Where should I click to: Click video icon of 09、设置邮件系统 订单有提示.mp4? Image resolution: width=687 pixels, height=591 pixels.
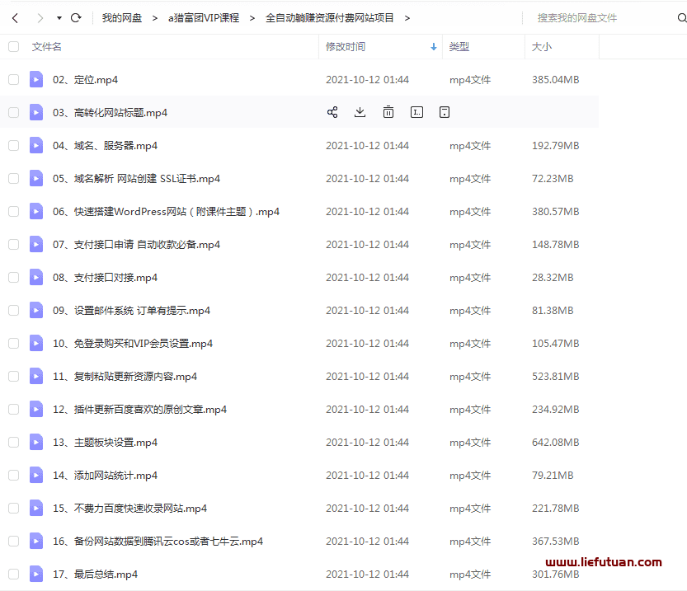[36, 311]
